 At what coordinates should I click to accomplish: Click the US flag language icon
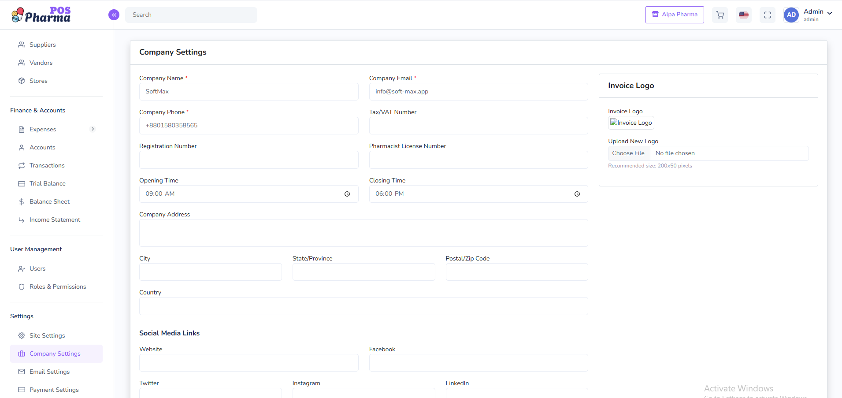744,15
